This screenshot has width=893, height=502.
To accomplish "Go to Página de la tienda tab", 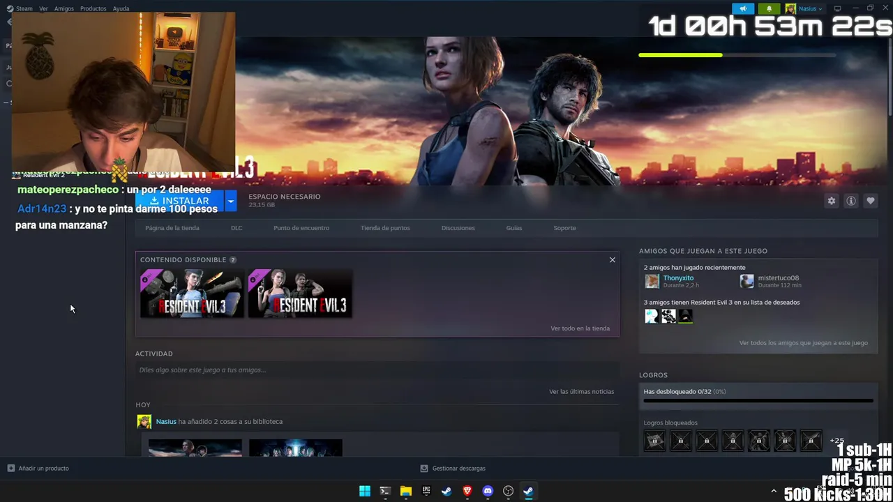I will [172, 228].
